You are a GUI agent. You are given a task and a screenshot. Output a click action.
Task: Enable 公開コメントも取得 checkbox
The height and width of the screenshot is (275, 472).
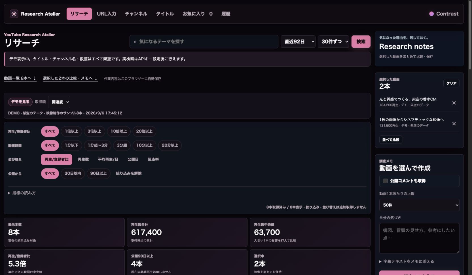[385, 181]
